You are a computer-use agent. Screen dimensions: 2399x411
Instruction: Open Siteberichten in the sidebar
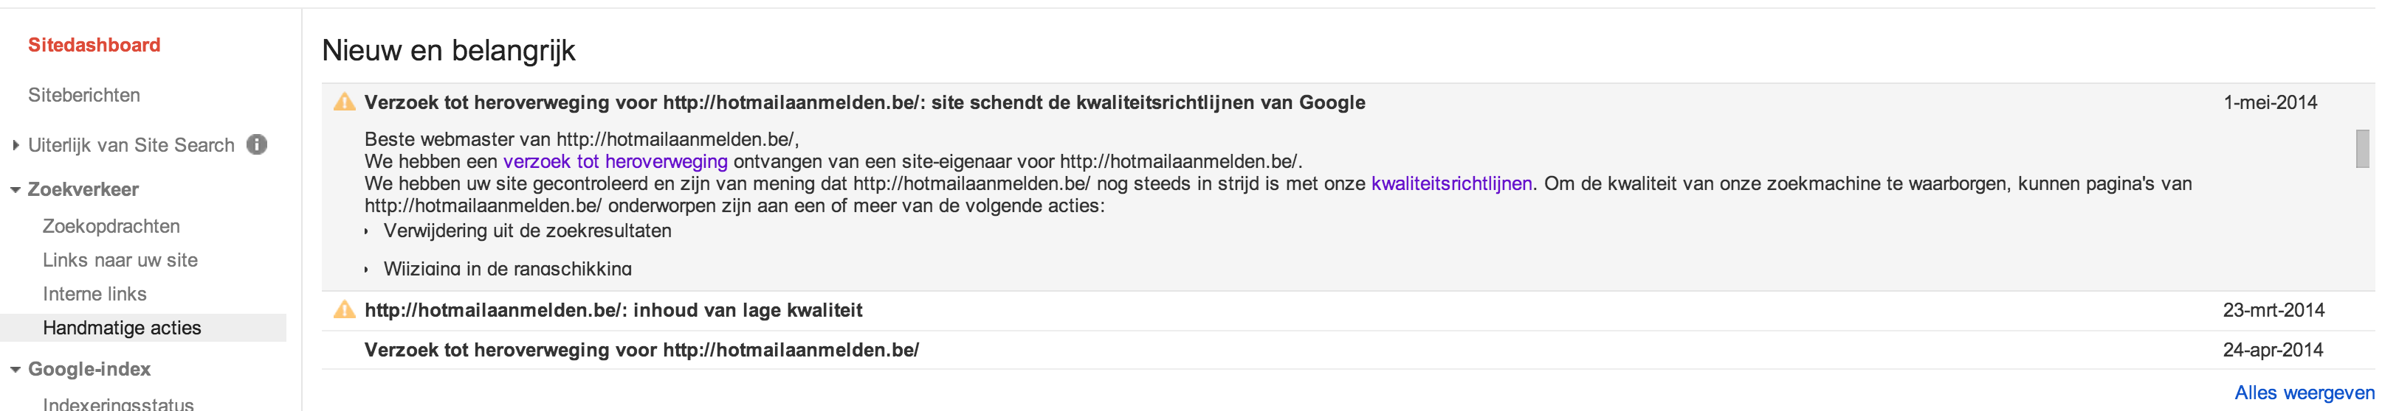click(84, 95)
